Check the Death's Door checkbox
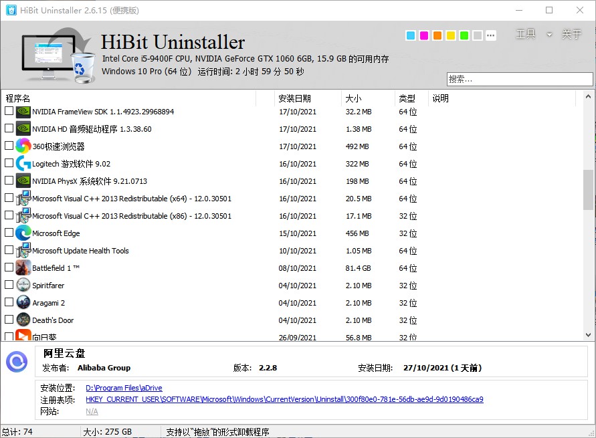 (9, 320)
